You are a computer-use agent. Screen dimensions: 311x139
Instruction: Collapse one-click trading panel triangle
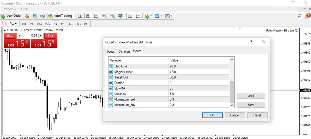5,30
